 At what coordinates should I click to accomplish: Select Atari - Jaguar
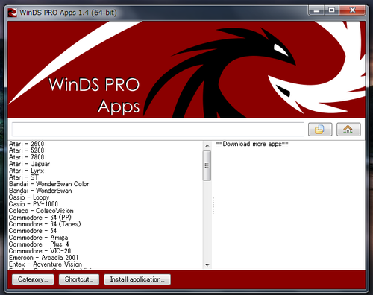tap(29, 164)
